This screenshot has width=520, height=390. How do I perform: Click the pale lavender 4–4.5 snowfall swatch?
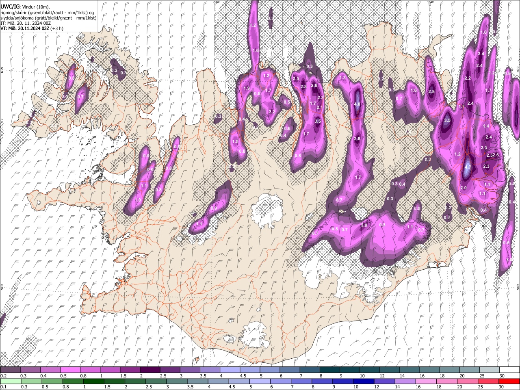[229, 370]
